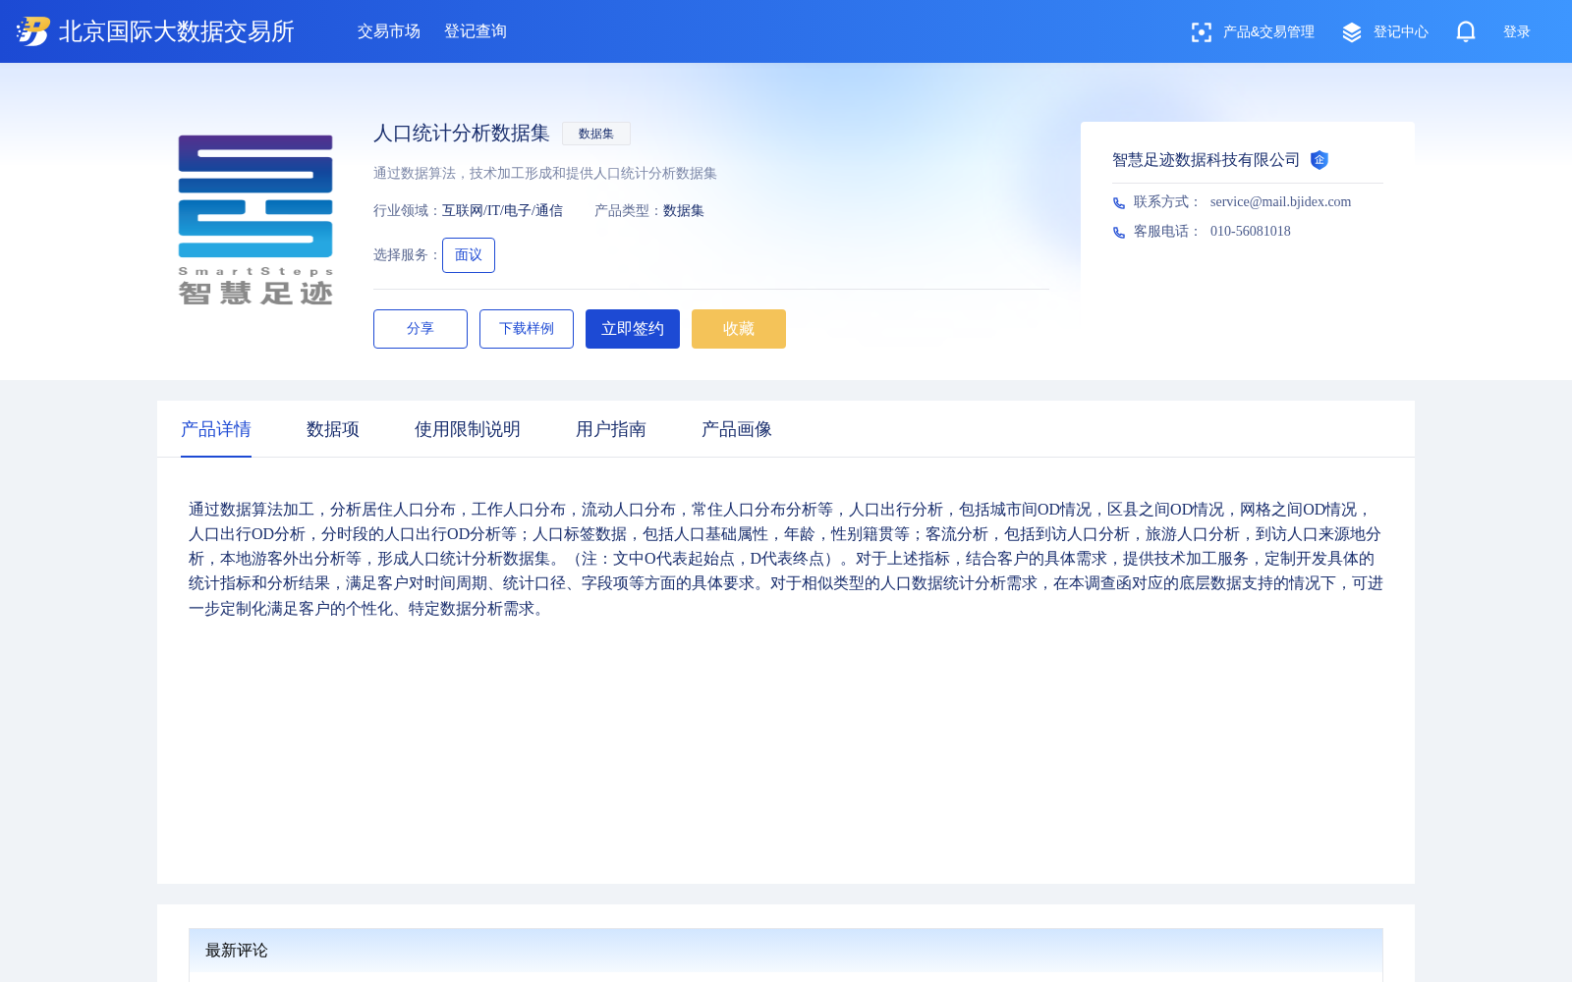Switch to the 用户指南 tab
The height and width of the screenshot is (982, 1572).
pyautogui.click(x=611, y=429)
